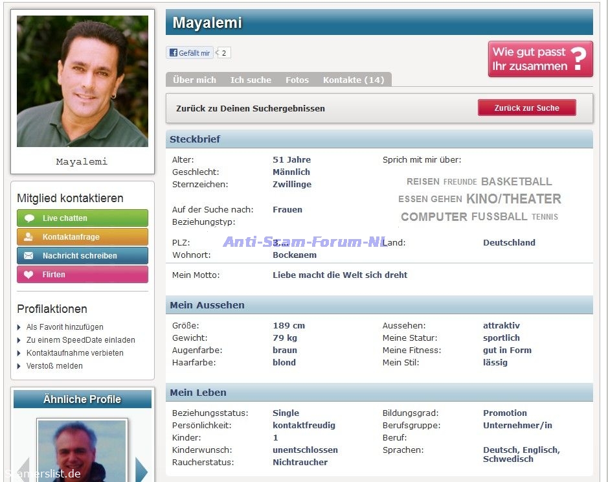Select 'Kontaktaufnahme verbieten' link
The width and height of the screenshot is (608, 482).
tap(74, 353)
